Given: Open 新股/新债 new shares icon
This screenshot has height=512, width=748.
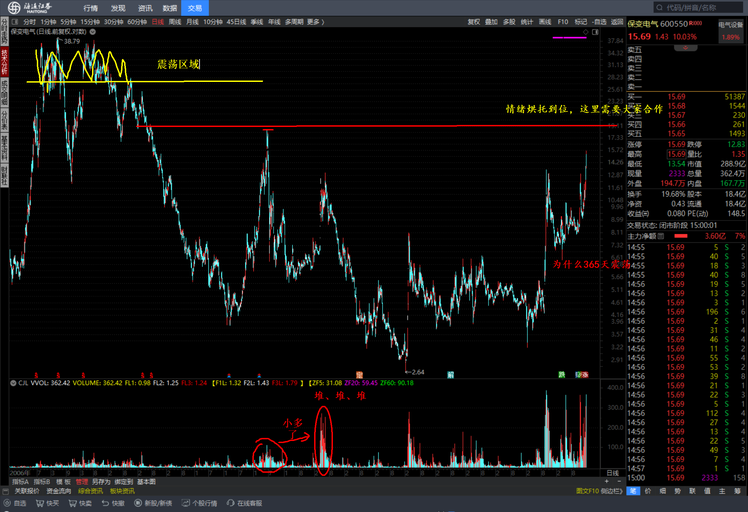Looking at the screenshot, I should [x=138, y=503].
